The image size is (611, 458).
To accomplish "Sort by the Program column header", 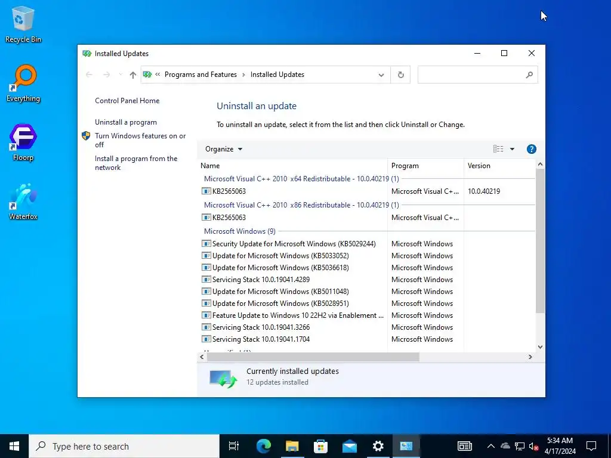I will [x=425, y=166].
